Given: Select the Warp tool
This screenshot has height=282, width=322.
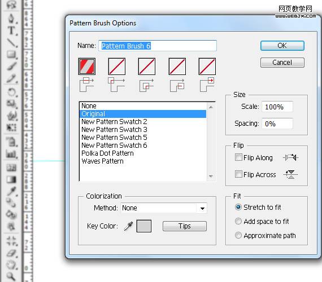Looking at the screenshot, I should tap(11, 116).
